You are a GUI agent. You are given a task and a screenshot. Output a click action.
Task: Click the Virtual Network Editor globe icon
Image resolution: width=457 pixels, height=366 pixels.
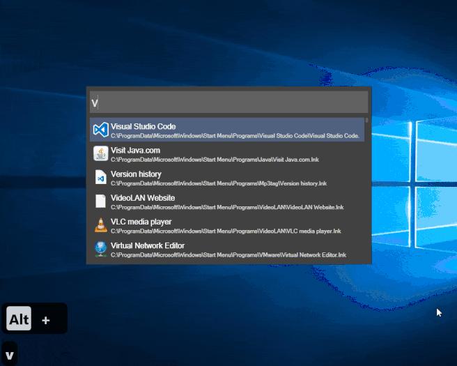(100, 249)
